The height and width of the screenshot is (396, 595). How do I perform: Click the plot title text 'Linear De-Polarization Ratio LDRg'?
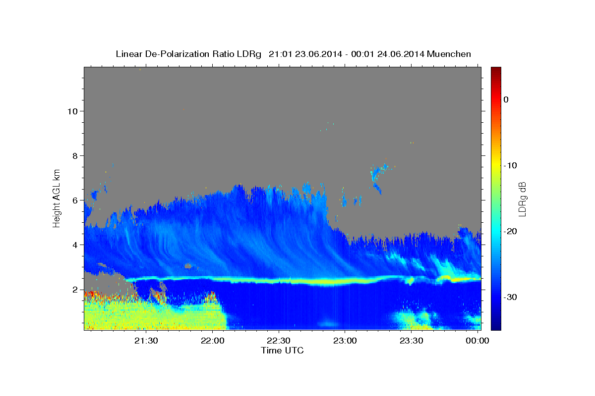tap(188, 54)
